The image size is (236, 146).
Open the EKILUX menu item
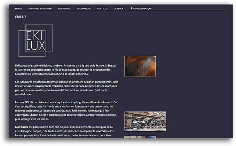pyautogui.click(x=19, y=9)
